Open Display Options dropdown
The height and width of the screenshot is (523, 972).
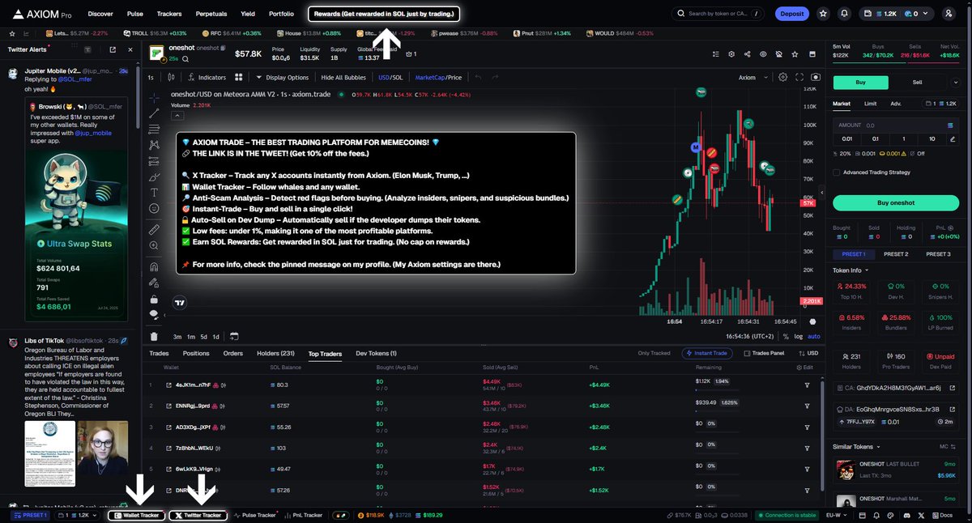tap(283, 78)
